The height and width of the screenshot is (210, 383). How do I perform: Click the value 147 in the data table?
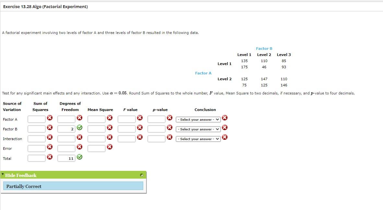coord(264,79)
